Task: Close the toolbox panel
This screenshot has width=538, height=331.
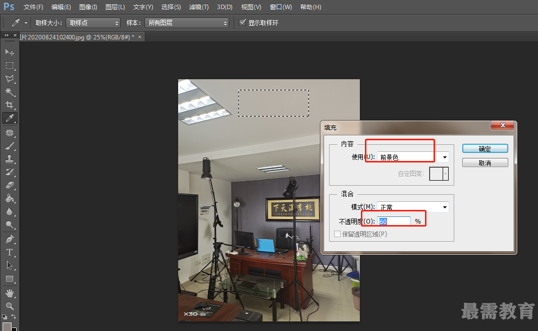Action: click(x=15, y=35)
